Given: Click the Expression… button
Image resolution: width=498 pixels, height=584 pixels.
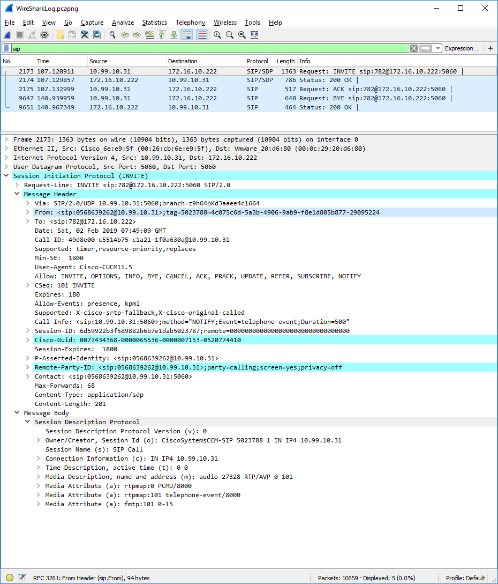Looking at the screenshot, I should (x=461, y=48).
